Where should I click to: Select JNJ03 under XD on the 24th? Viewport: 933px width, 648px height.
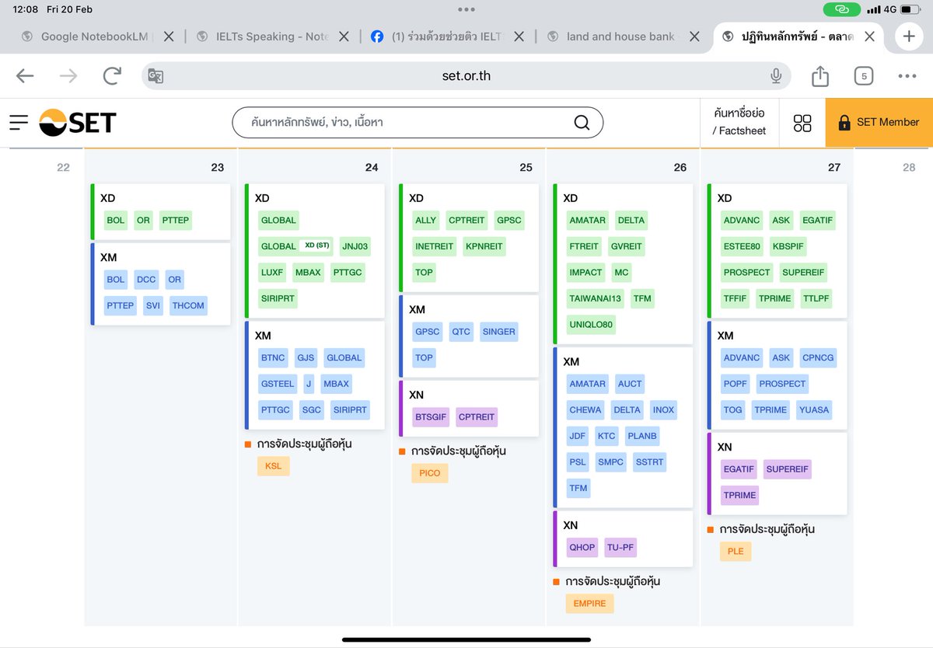pos(355,246)
